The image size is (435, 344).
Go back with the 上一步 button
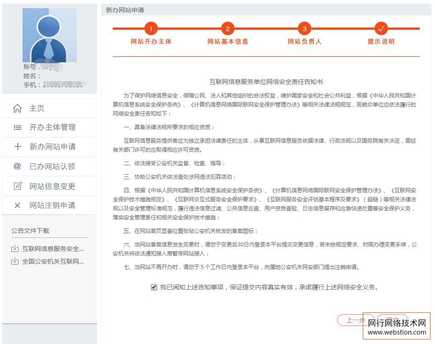pos(356,321)
